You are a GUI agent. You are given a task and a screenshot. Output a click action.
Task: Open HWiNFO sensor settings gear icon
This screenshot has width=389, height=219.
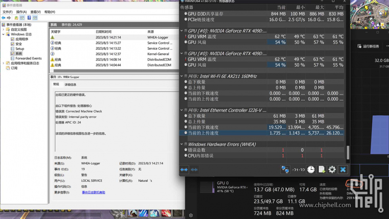click(x=332, y=170)
